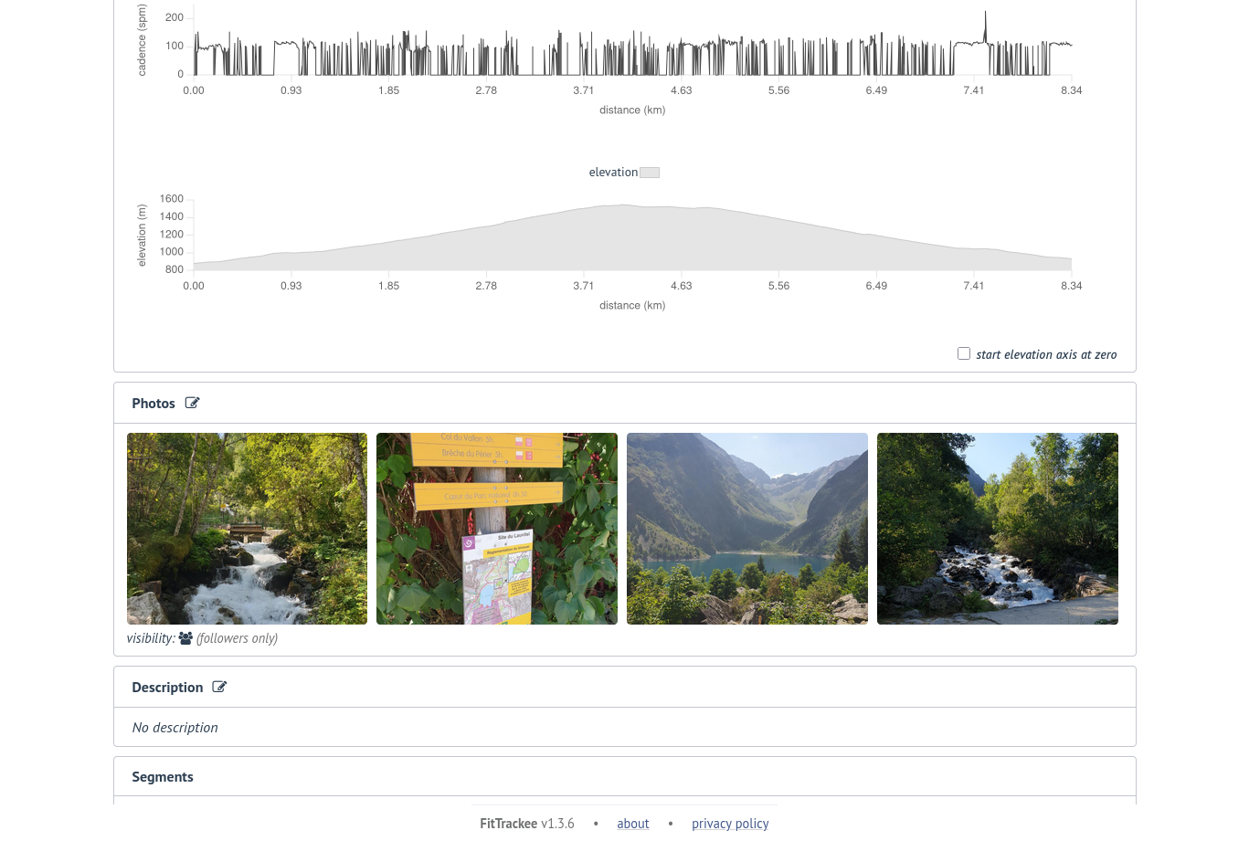Click the elevation chart's 'distance (km)' label
The height and width of the screenshot is (841, 1249).
tap(632, 306)
